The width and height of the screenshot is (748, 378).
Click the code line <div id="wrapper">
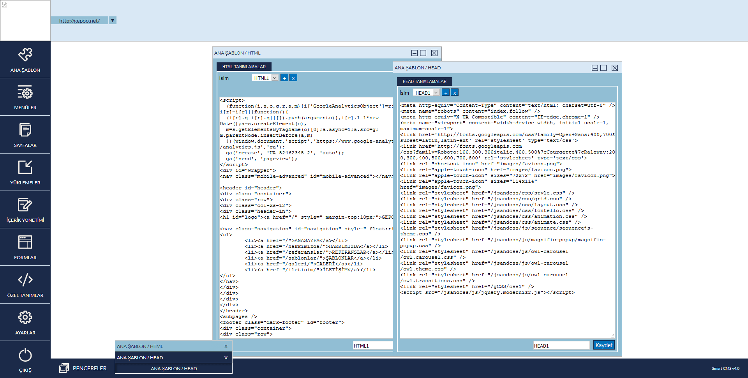[248, 171]
